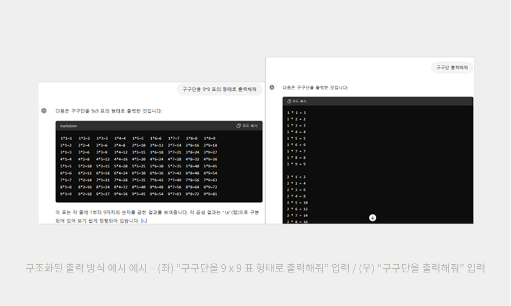Click the 1*1=1 cell in the table output
The image size is (511, 306).
(66, 138)
